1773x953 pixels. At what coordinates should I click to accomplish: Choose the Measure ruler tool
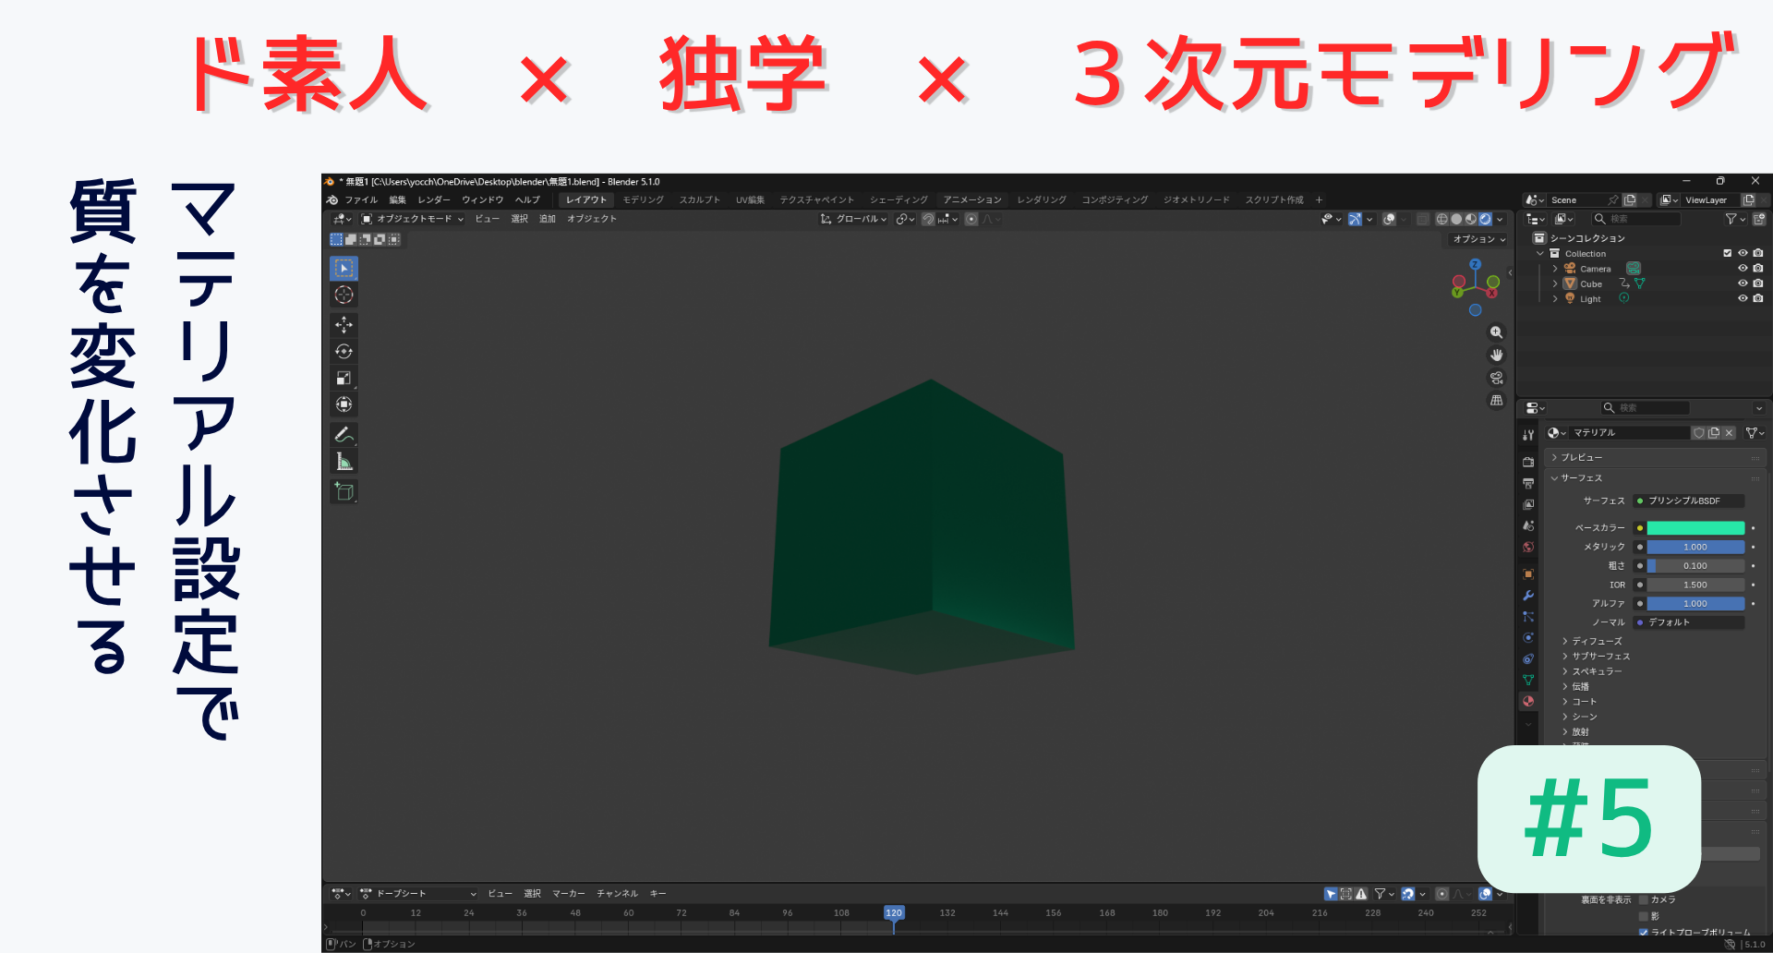344,462
